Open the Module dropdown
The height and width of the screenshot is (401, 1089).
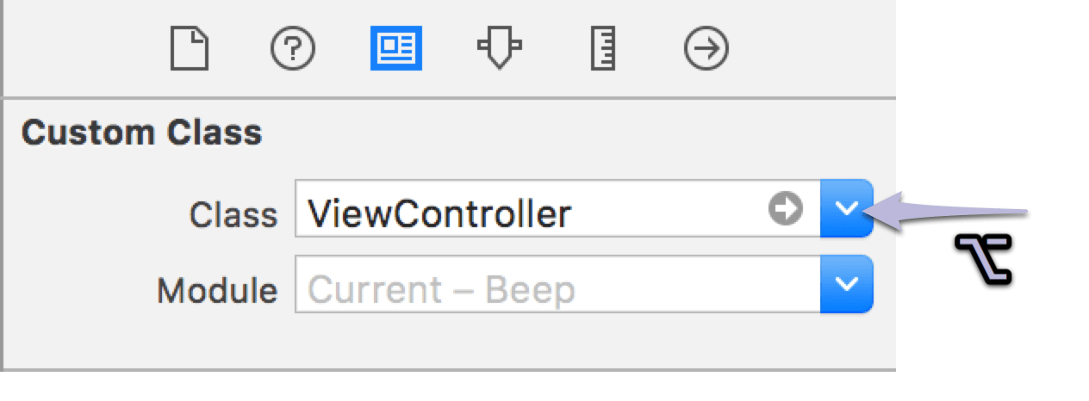(847, 283)
